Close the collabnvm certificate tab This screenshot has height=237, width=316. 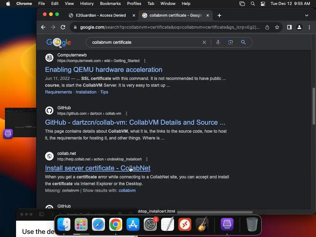click(x=208, y=15)
